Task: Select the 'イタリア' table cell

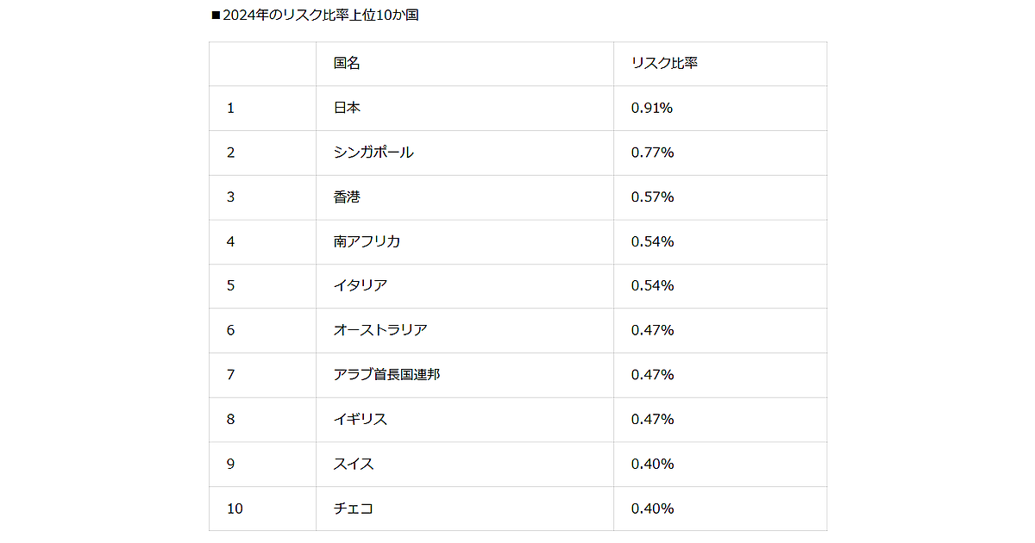Action: point(360,286)
